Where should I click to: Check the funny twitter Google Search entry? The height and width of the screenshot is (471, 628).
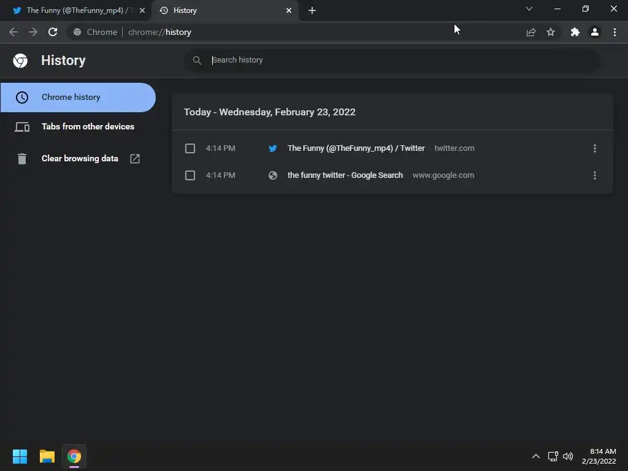190,175
